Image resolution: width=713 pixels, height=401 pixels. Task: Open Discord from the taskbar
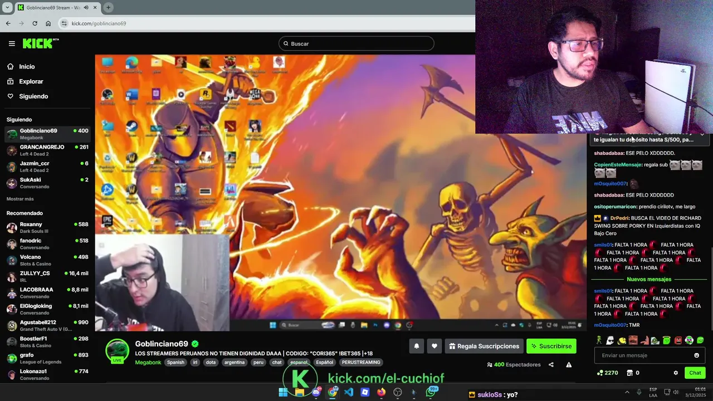(x=316, y=392)
